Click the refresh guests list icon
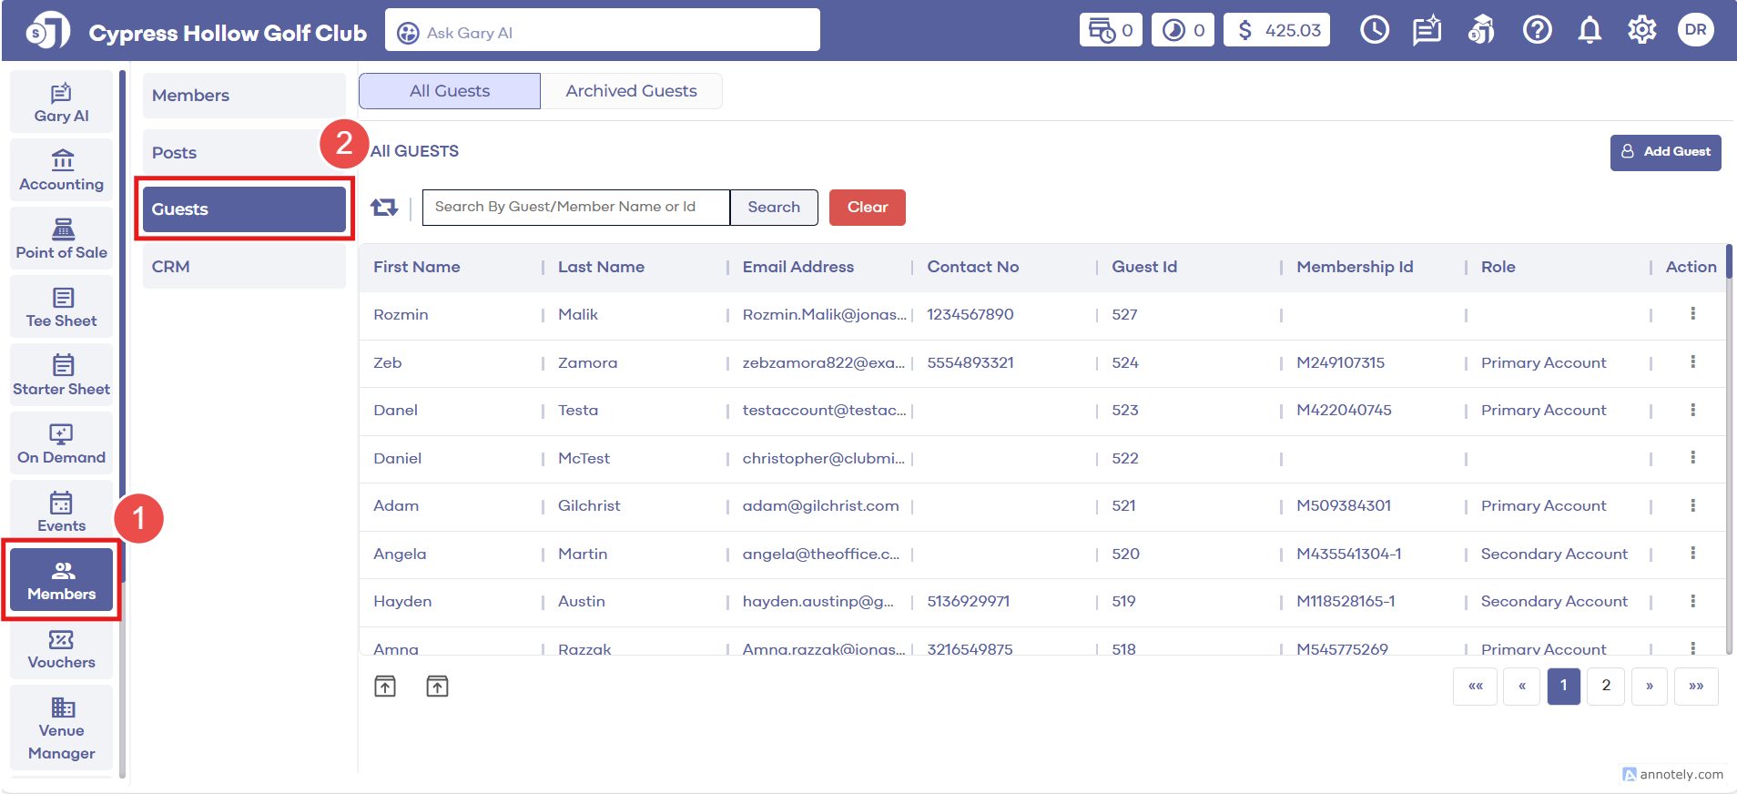 pyautogui.click(x=384, y=208)
